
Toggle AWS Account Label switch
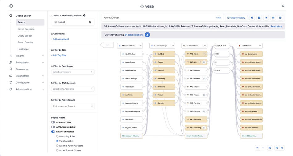pyautogui.click(x=53, y=127)
